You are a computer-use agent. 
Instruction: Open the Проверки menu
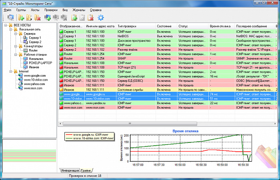pyautogui.click(x=51, y=9)
